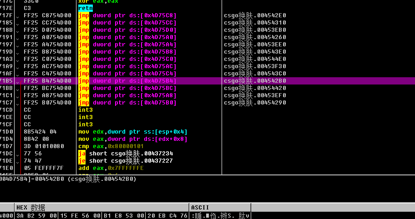Click comment csgo换肤.004543E0

[255, 52]
